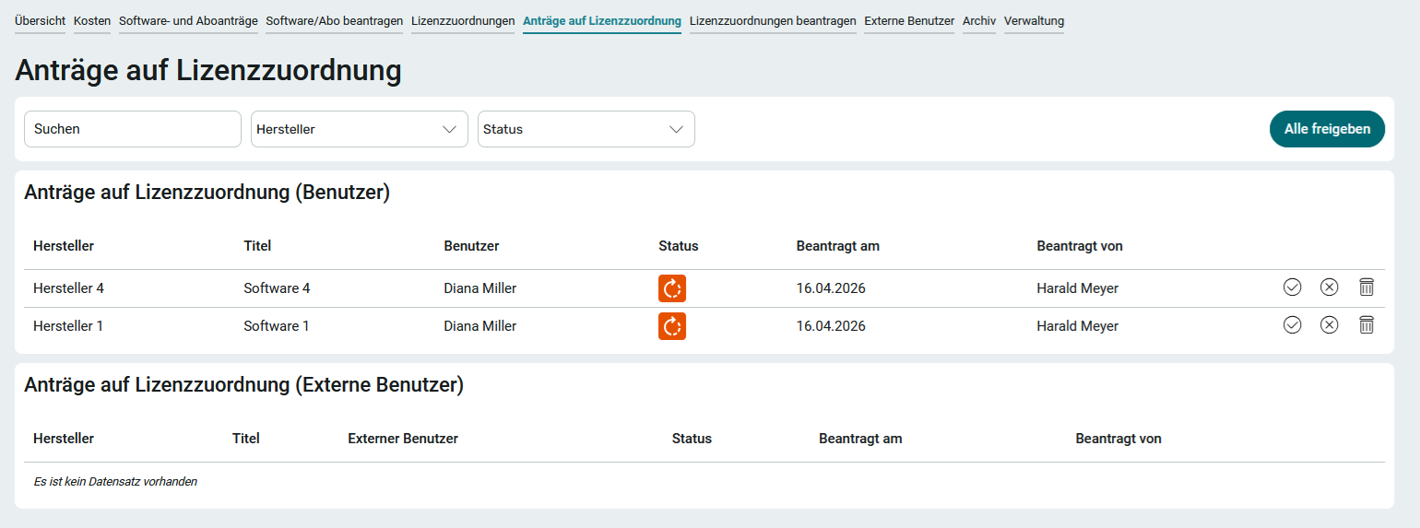Delete the Software 1 request via trash icon
The image size is (1420, 528).
1367,324
